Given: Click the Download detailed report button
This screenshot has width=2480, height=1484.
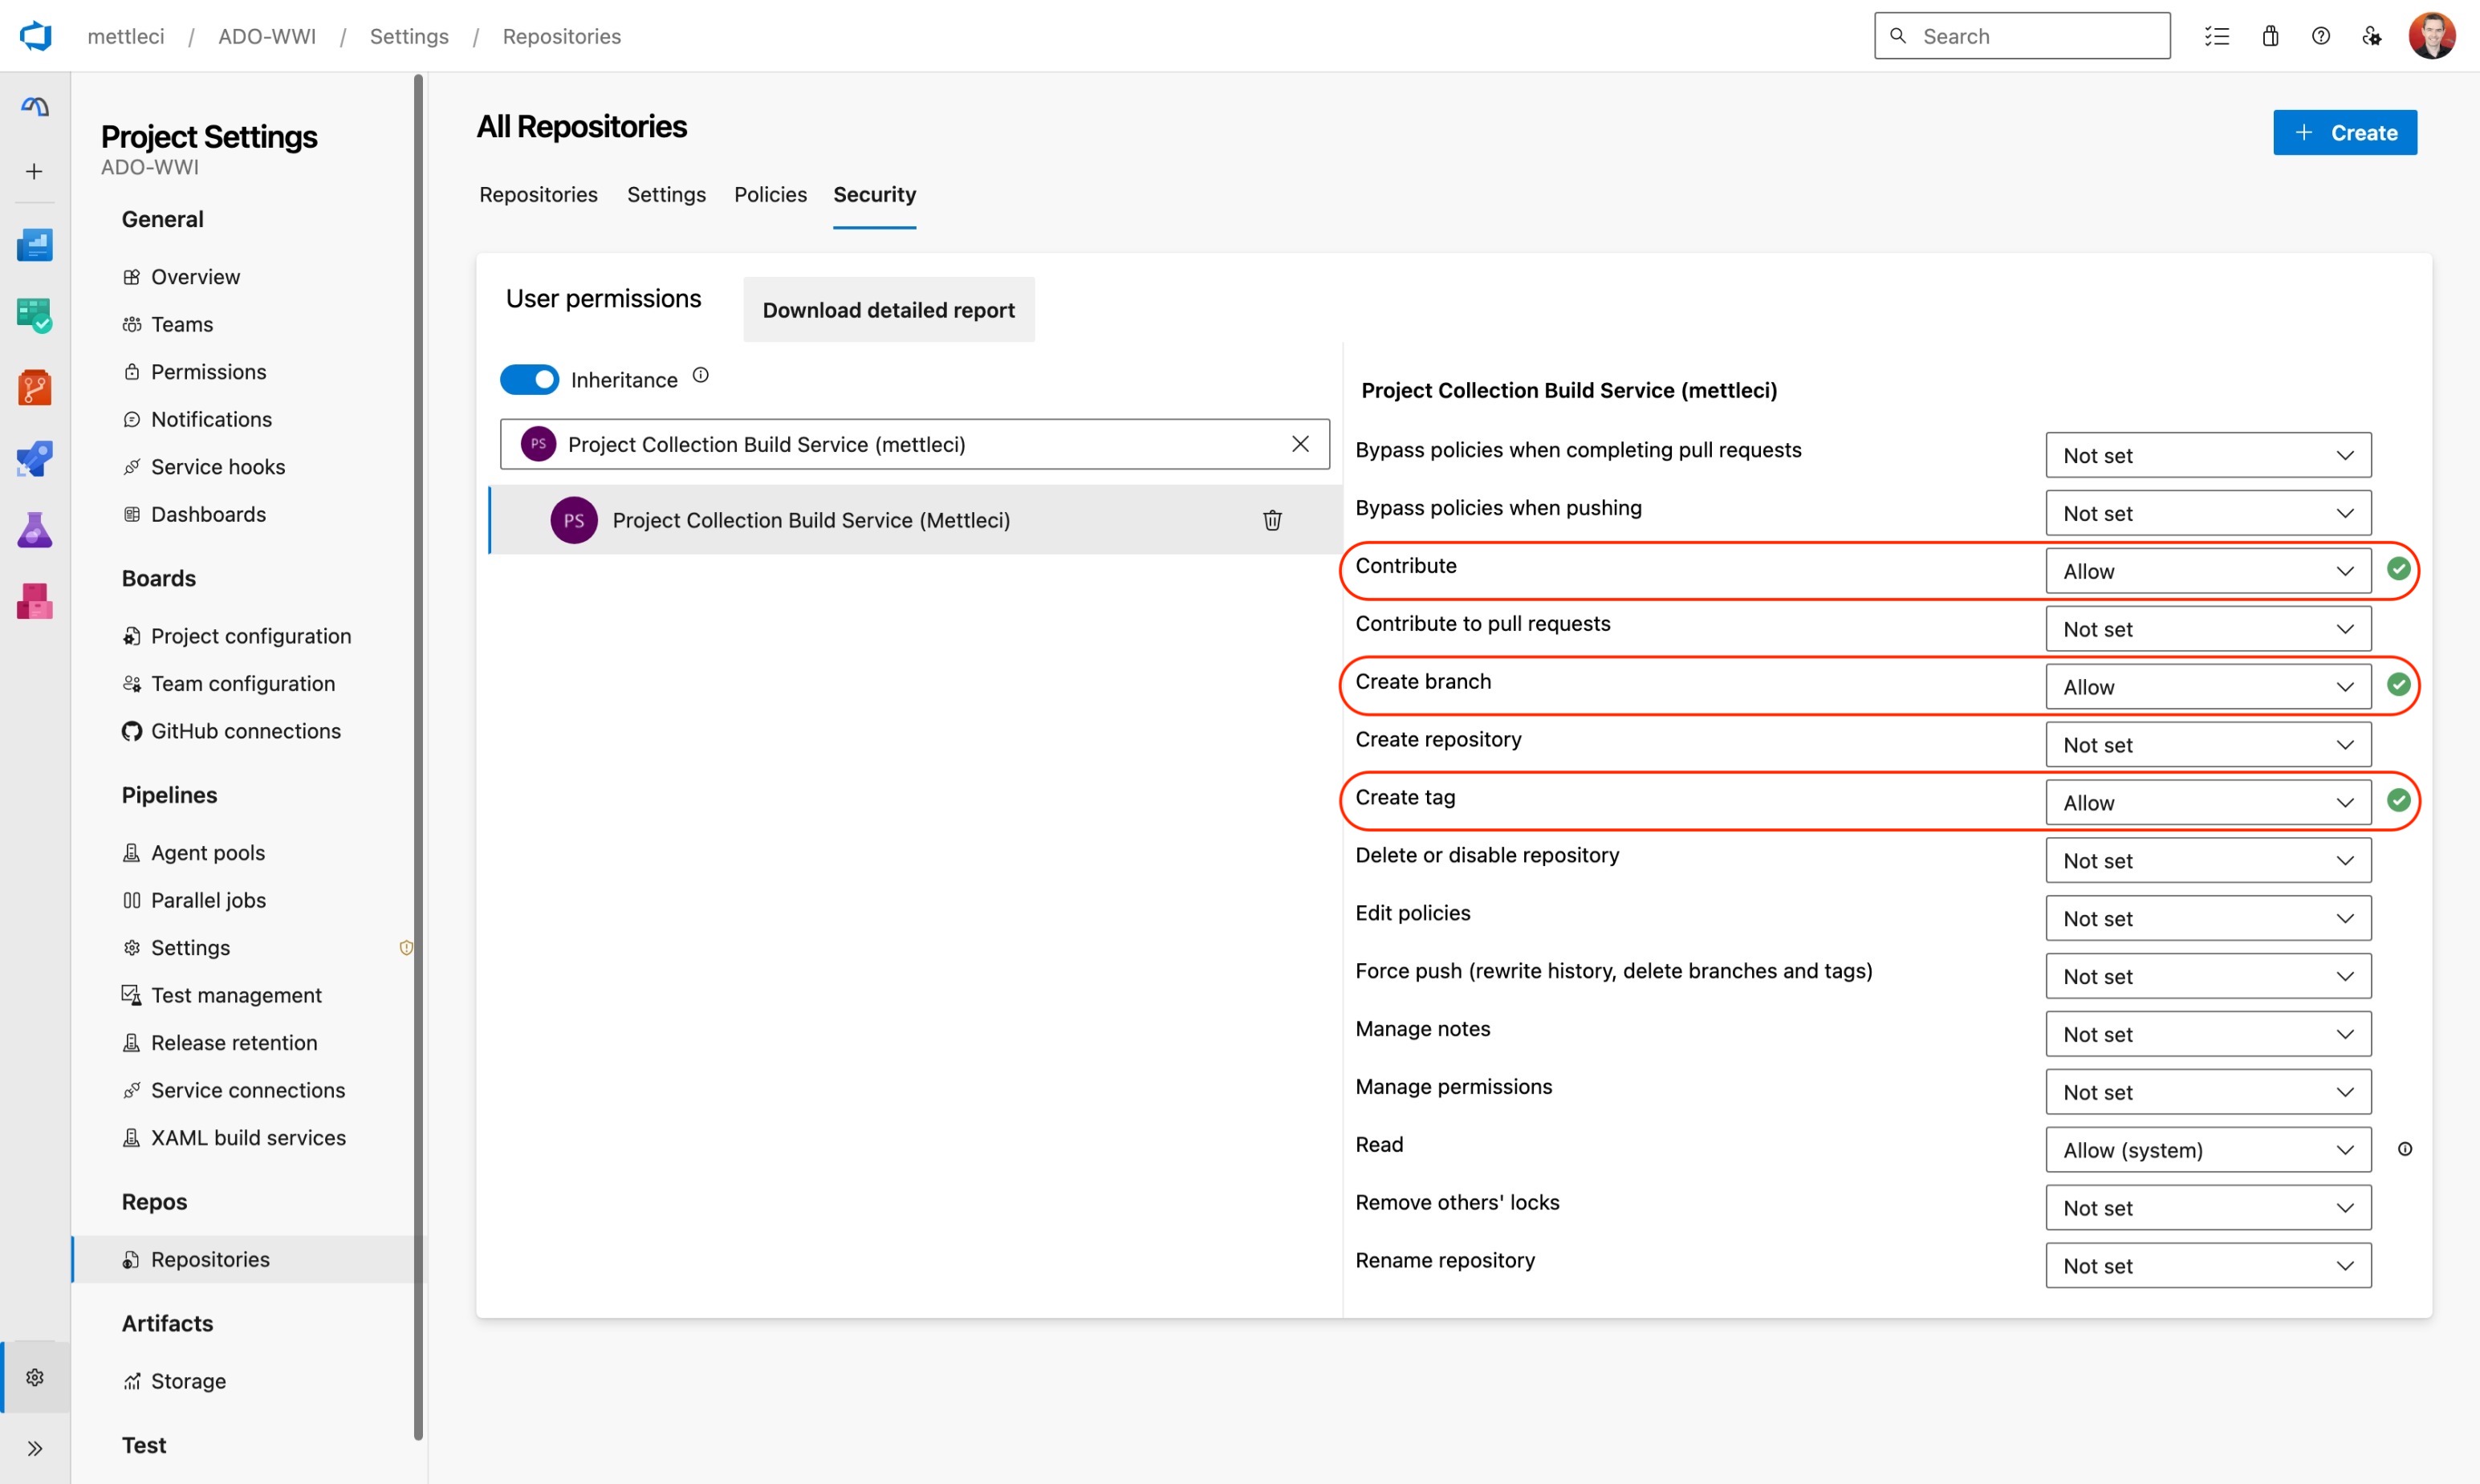Looking at the screenshot, I should point(888,310).
